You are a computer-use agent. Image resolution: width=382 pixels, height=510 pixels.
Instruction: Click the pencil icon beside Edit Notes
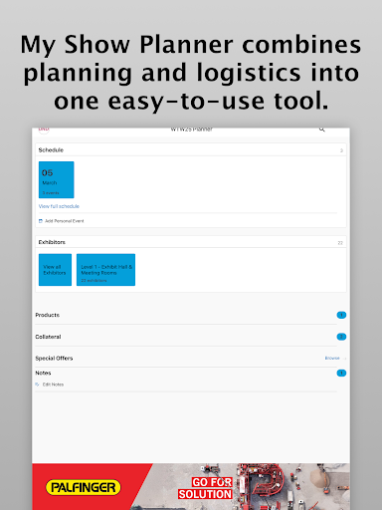click(37, 384)
